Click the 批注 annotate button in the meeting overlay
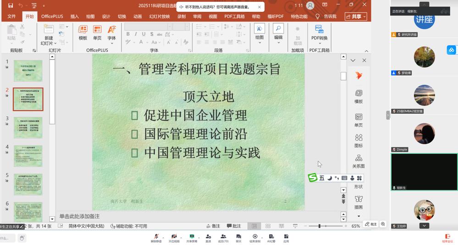458x245 pixels. [x=371, y=224]
